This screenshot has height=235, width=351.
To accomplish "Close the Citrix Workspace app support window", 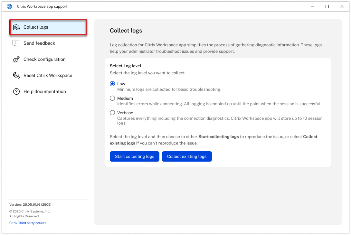I will [342, 6].
